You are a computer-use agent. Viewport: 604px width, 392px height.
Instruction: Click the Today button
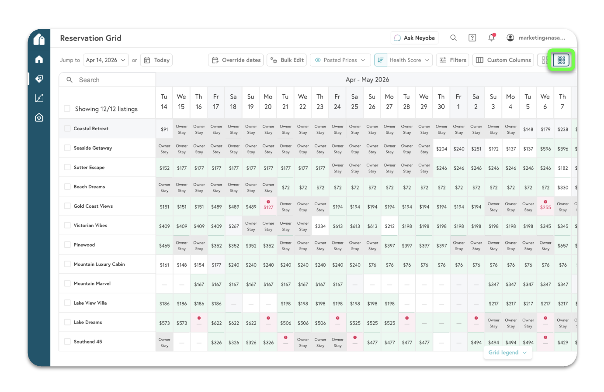(x=156, y=60)
